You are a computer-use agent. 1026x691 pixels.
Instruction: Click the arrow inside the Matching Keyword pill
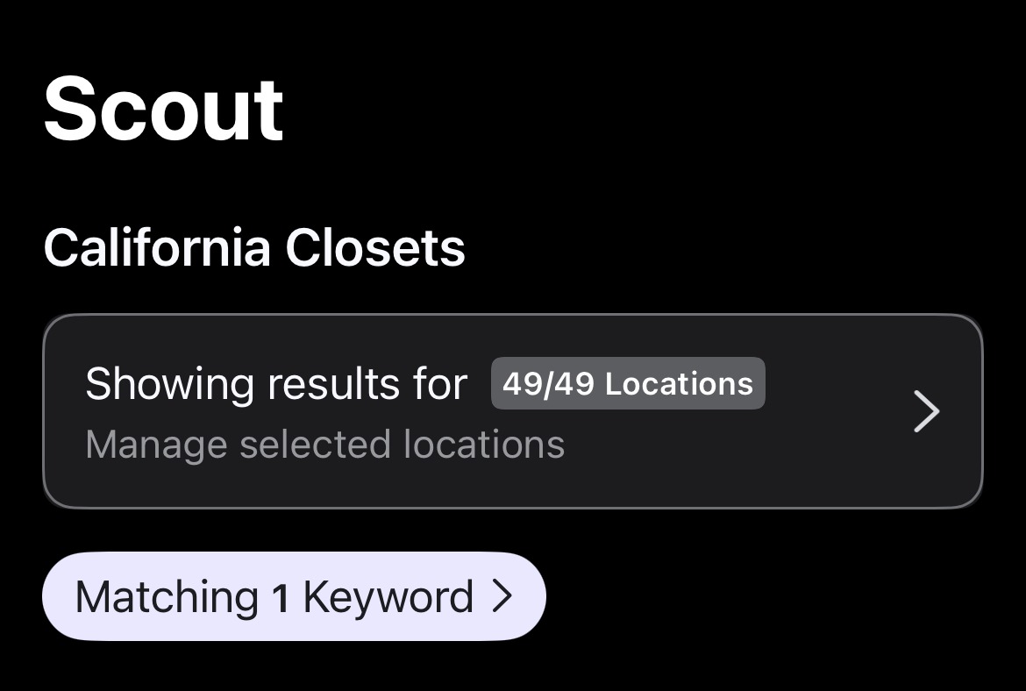pos(502,596)
